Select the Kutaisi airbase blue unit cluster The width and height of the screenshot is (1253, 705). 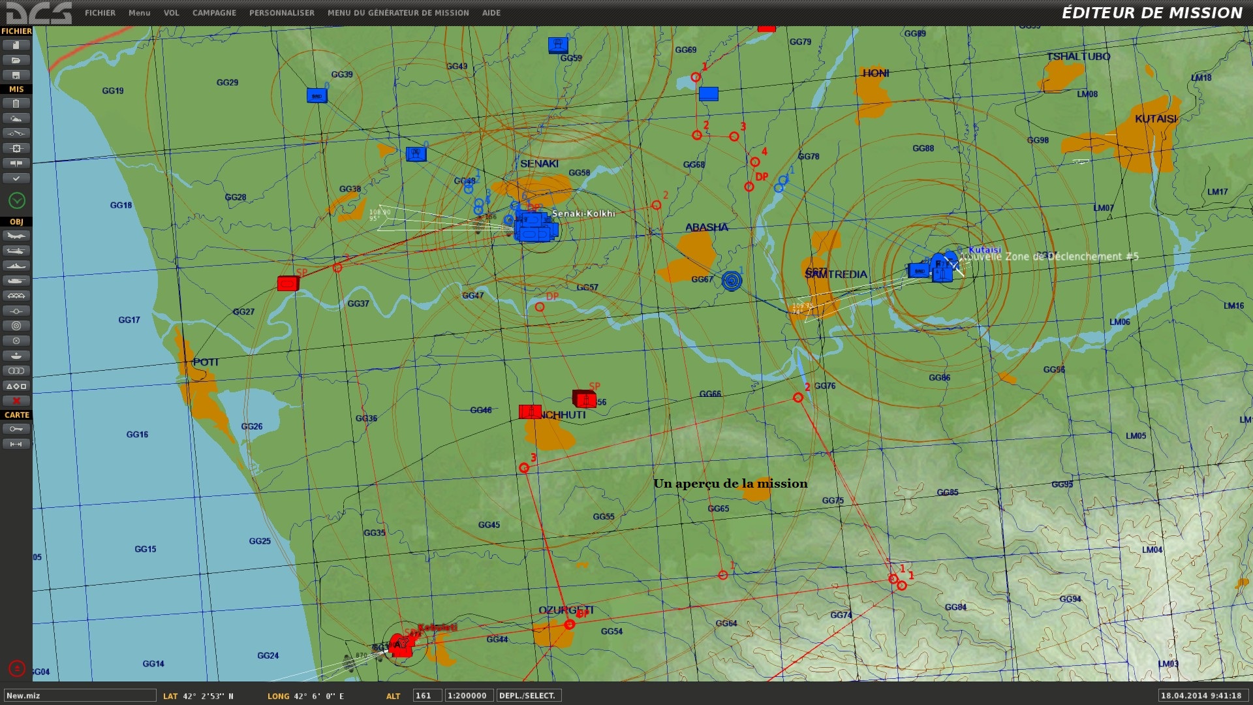pyautogui.click(x=935, y=268)
